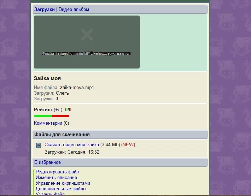The height and width of the screenshot is (196, 251).
Task: Click upload time Сегодня, 16:52
Action: (83, 152)
